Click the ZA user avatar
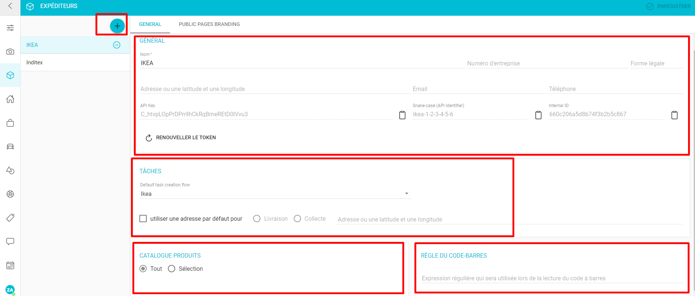This screenshot has height=296, width=695. [x=10, y=290]
